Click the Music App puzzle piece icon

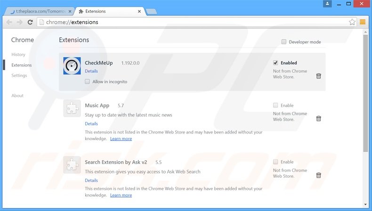click(72, 108)
